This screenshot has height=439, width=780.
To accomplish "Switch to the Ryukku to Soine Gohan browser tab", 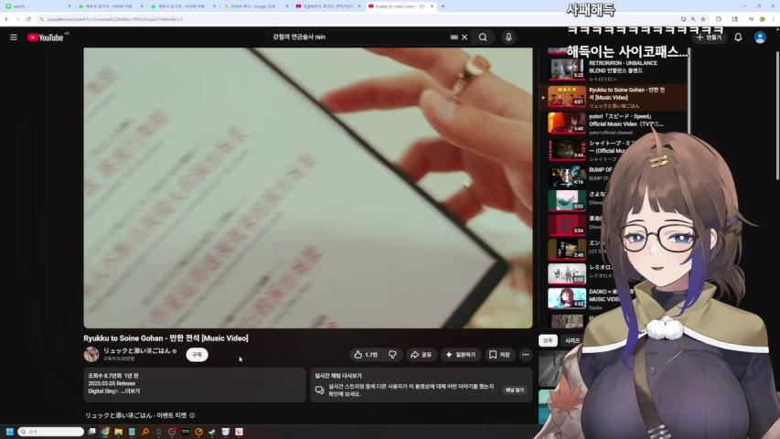I will pos(401,6).
